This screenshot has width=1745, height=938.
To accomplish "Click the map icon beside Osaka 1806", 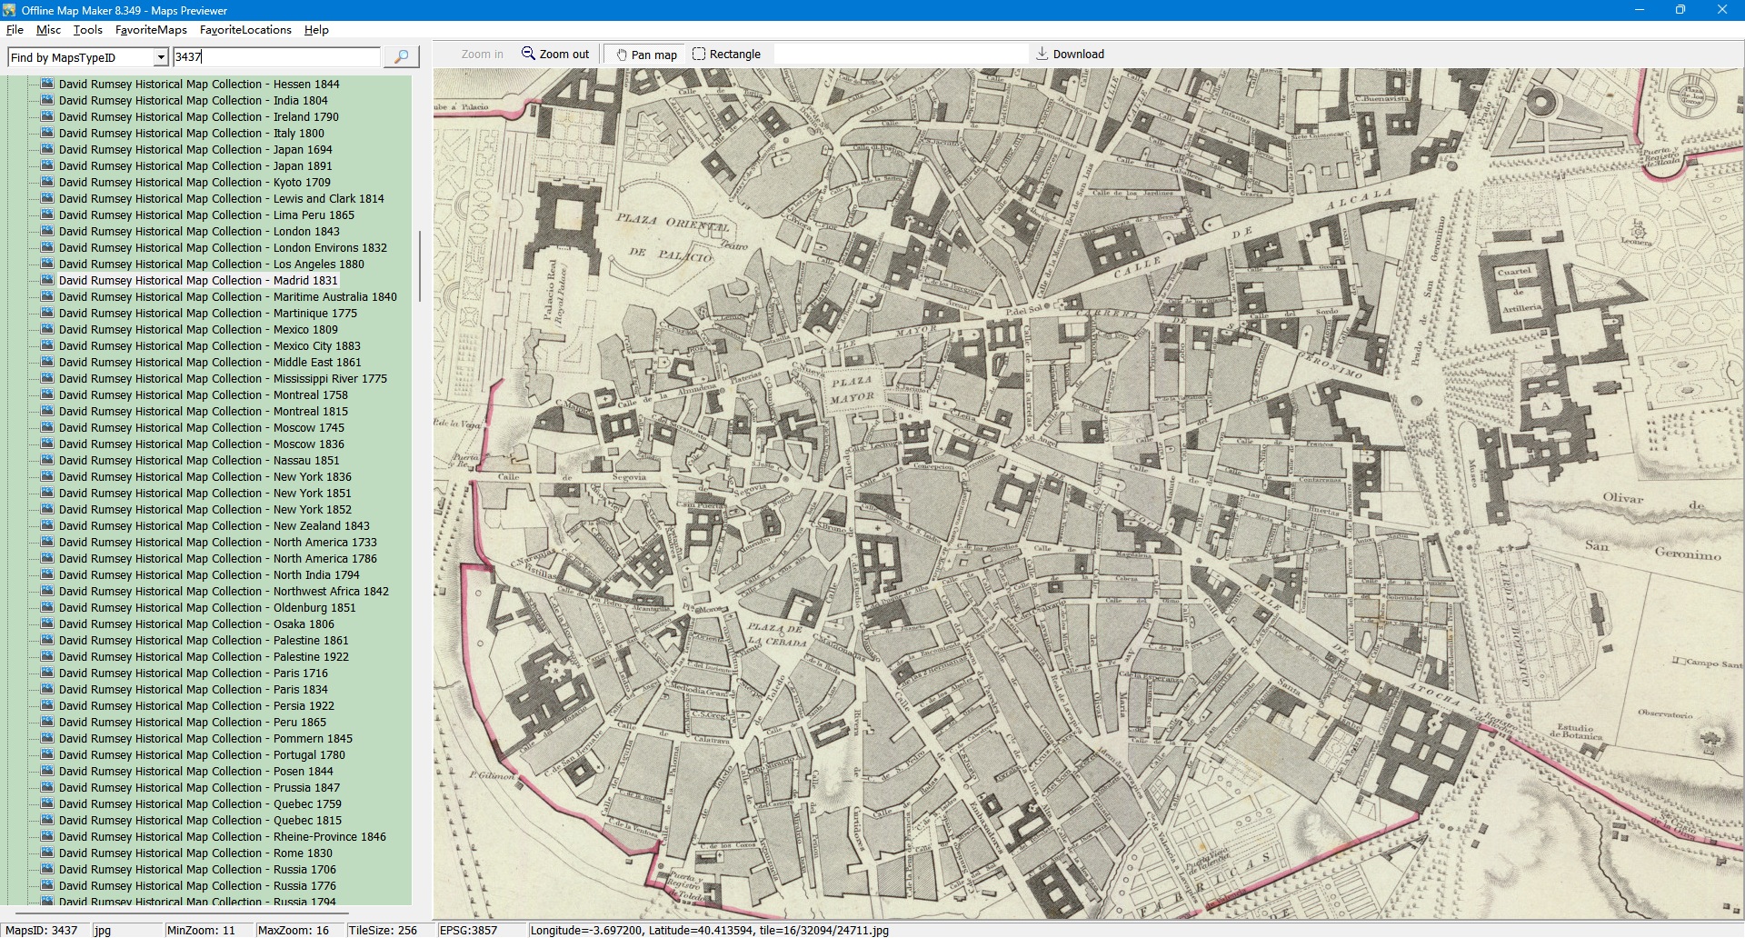I will coord(47,624).
